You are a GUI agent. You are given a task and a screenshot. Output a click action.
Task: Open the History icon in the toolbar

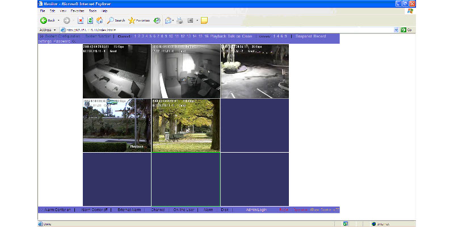click(157, 20)
